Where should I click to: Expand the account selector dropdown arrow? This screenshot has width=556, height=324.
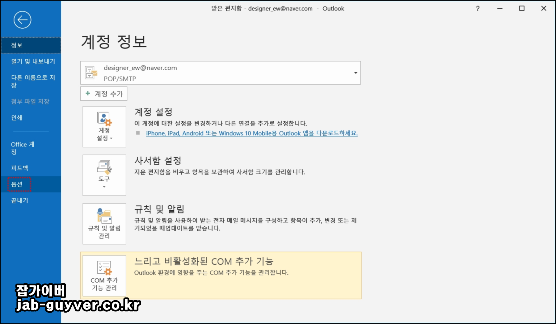click(356, 73)
